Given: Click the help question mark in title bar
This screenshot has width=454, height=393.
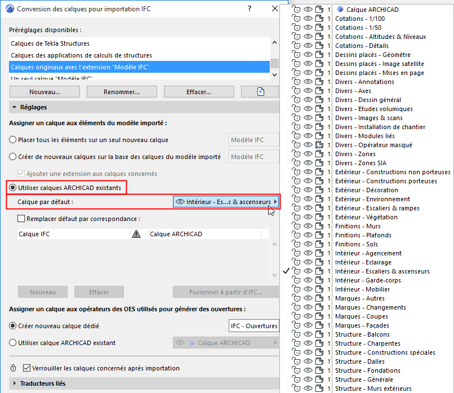Looking at the screenshot, I should (x=250, y=8).
